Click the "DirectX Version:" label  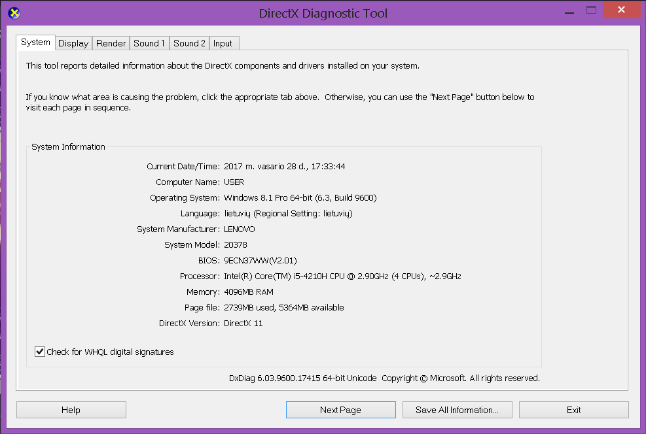pos(190,323)
